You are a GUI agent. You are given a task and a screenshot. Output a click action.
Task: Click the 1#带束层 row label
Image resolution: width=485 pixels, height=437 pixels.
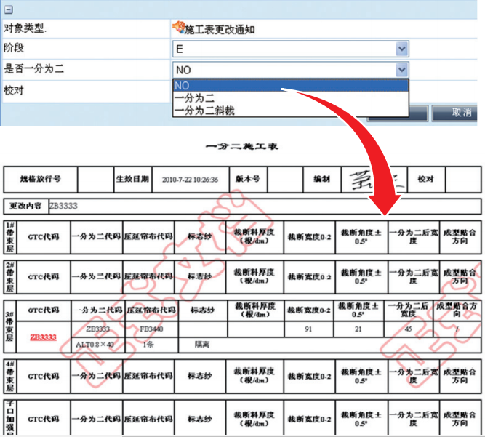(x=10, y=237)
